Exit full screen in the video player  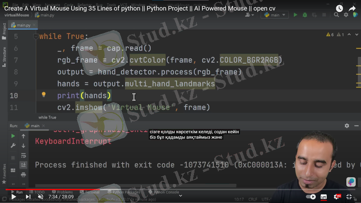coord(349,197)
